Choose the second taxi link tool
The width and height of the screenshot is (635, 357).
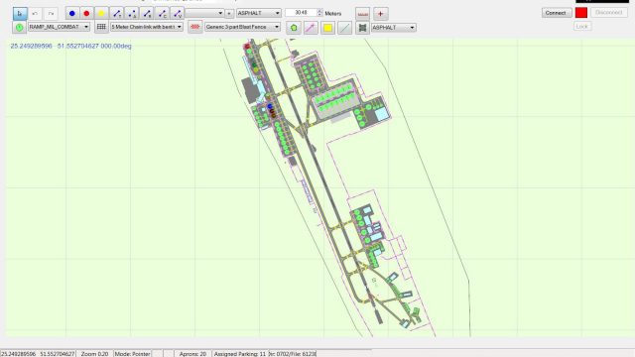[x=132, y=13]
